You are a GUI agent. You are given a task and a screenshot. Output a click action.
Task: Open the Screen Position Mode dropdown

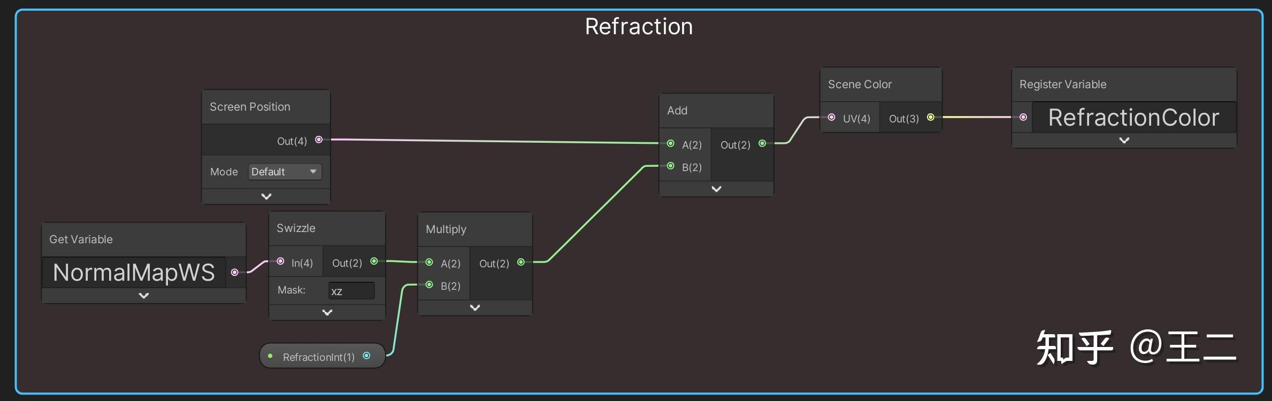[285, 172]
